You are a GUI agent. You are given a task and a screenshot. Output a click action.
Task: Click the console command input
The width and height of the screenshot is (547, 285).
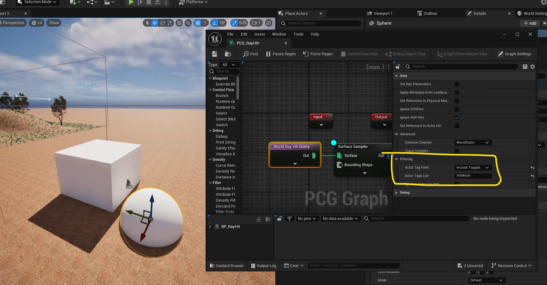tap(353, 266)
